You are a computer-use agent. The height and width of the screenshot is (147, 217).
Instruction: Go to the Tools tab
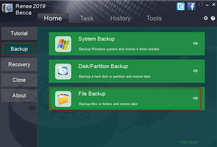click(x=154, y=18)
